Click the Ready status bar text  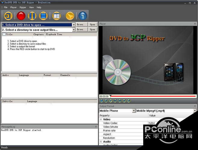coord(5,148)
